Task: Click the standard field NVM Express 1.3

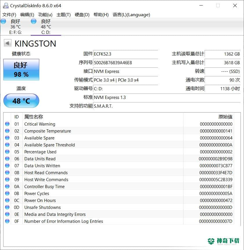Action: (x=167, y=97)
